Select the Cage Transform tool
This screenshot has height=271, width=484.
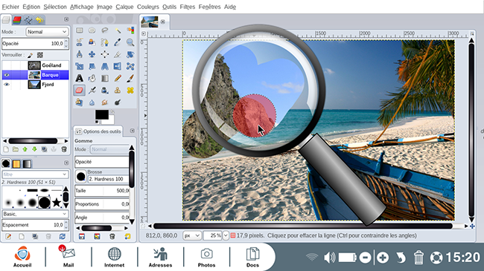click(x=130, y=66)
